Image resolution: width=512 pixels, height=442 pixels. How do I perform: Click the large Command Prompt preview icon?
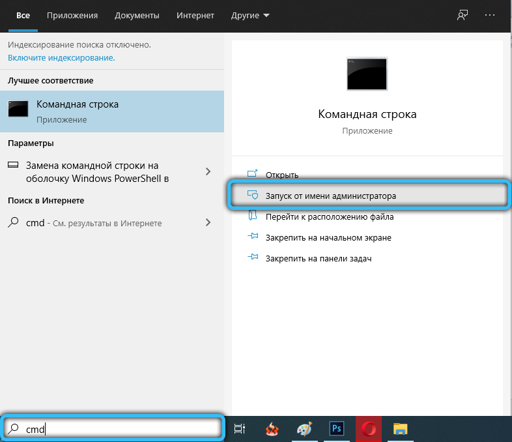coord(367,74)
